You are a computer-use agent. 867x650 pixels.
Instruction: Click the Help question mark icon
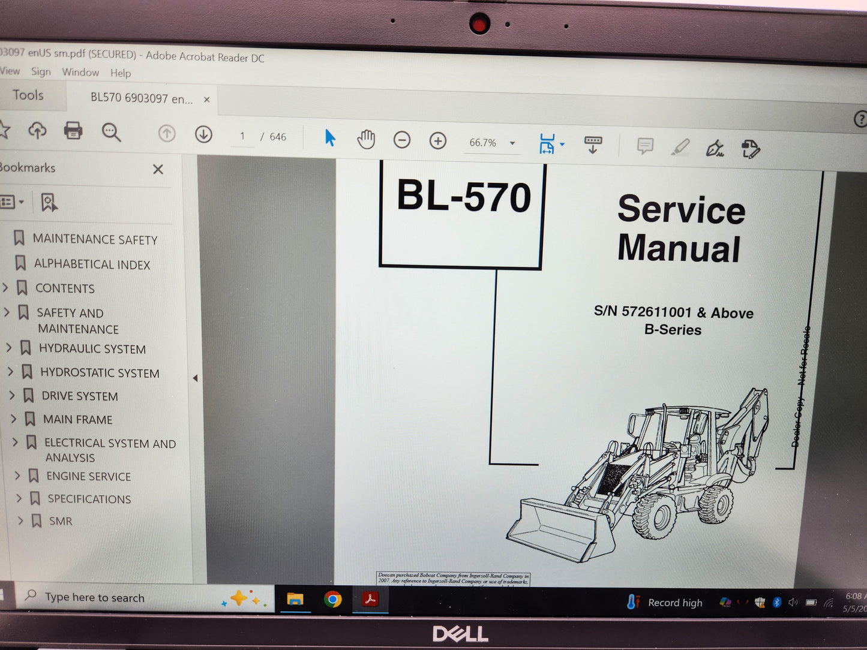click(861, 119)
